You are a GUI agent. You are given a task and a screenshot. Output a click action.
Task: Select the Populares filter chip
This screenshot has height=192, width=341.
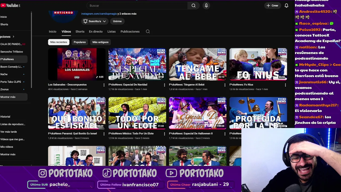80,42
